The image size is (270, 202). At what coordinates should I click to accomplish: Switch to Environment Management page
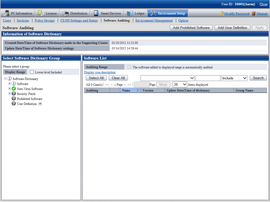click(154, 21)
